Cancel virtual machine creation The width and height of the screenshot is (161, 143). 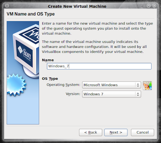142,133
